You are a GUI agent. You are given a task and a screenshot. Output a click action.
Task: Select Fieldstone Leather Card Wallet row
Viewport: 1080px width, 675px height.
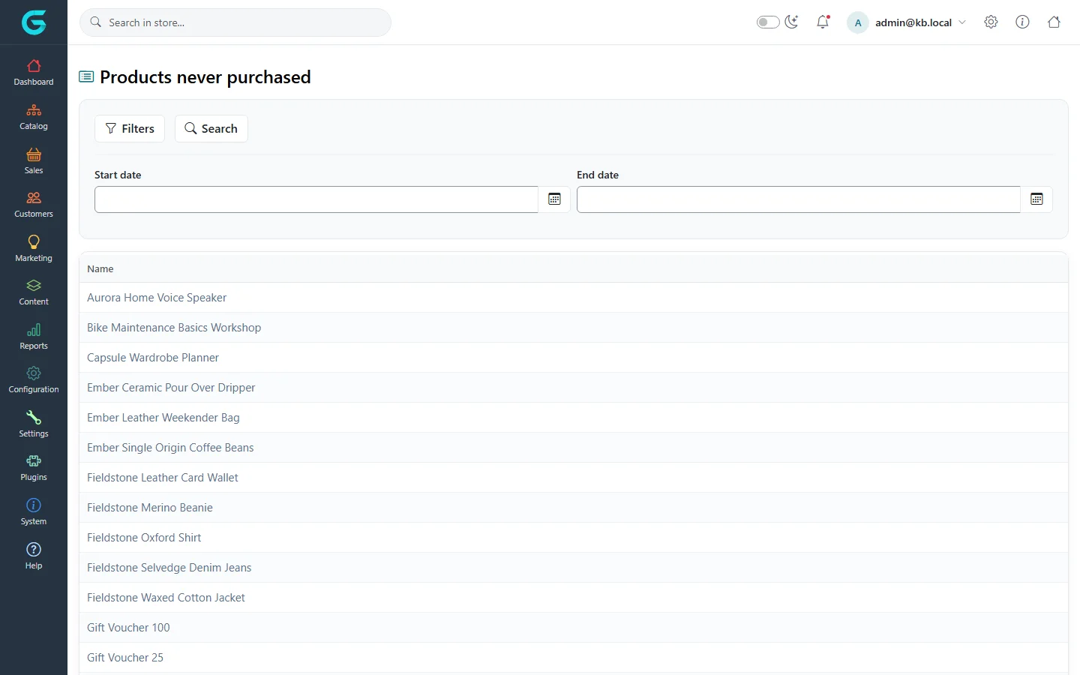pyautogui.click(x=574, y=478)
